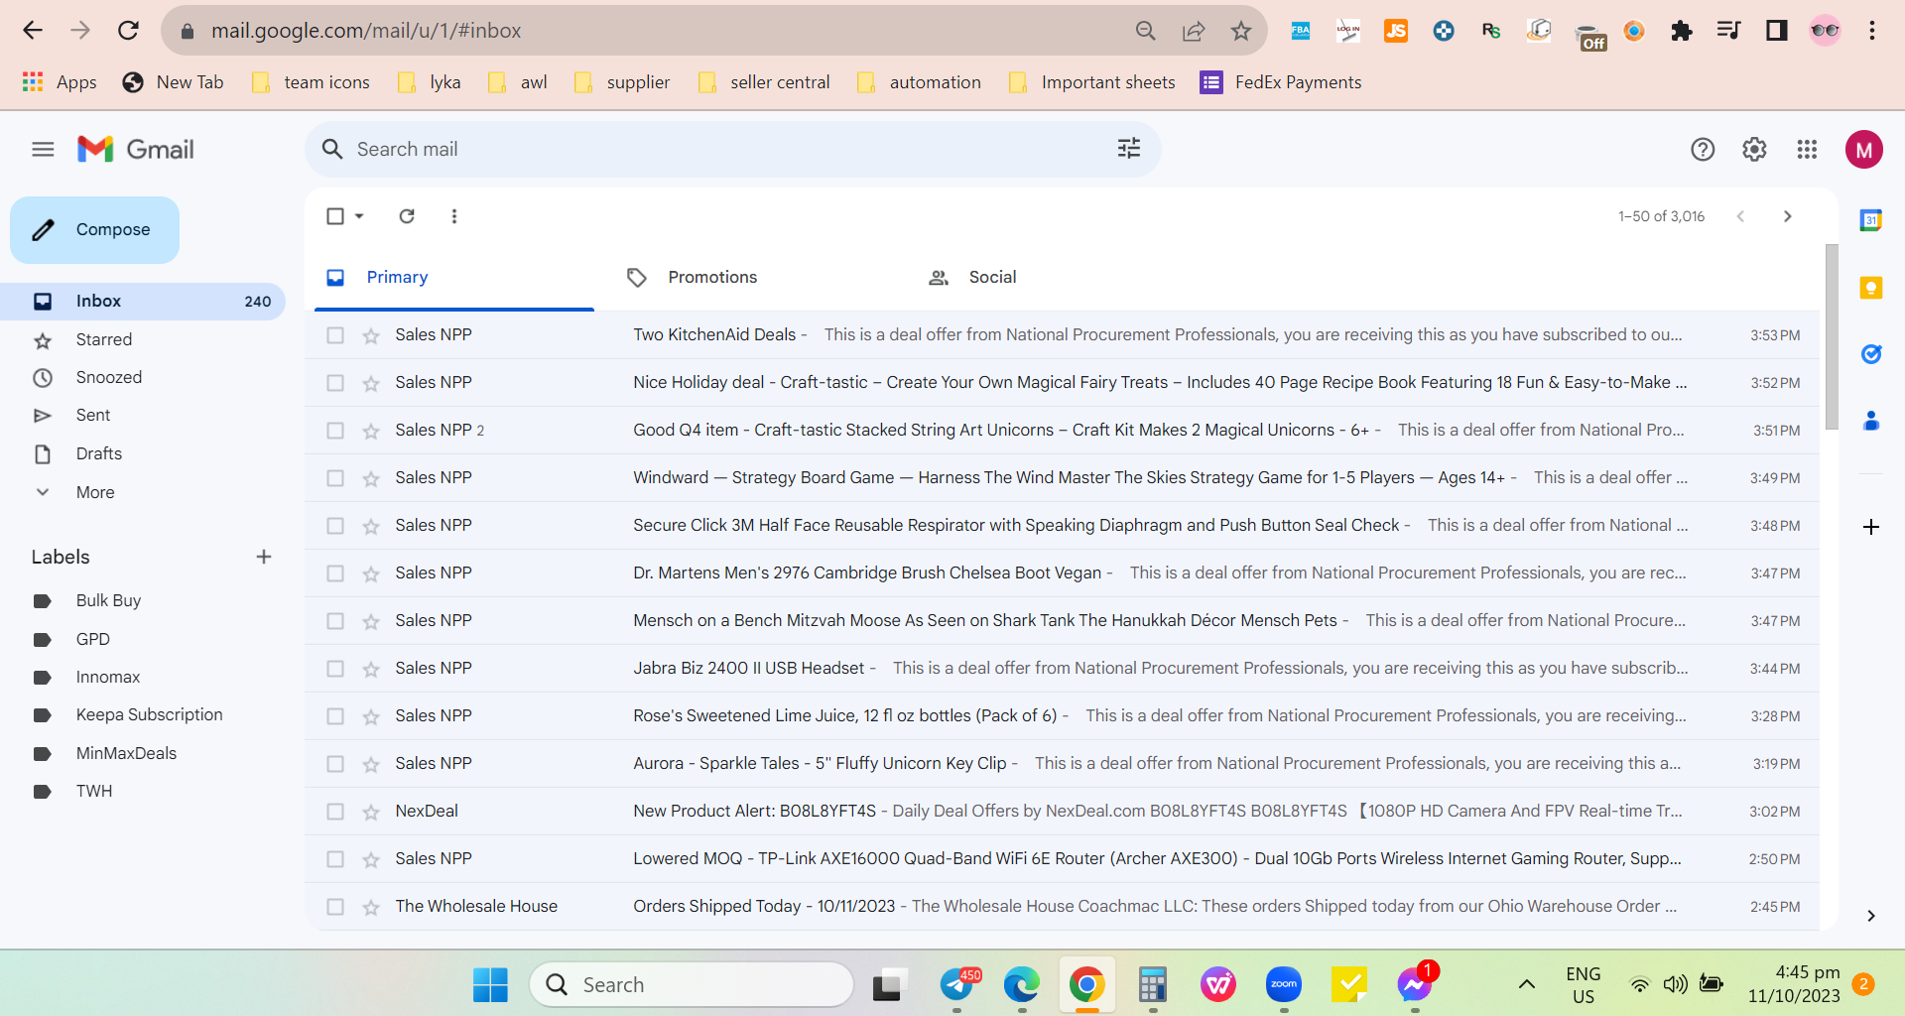
Task: Open the Inbox folder with 240 unread
Action: coord(143,302)
